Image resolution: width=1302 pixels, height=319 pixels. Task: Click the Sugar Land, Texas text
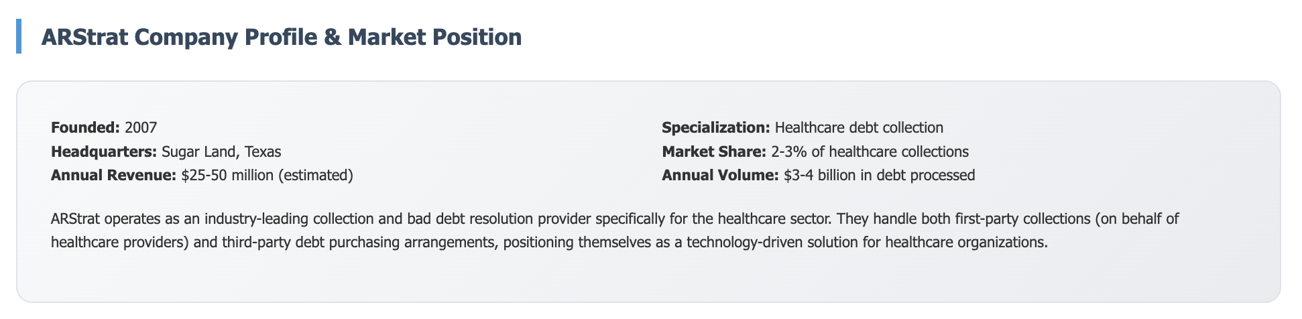[221, 151]
